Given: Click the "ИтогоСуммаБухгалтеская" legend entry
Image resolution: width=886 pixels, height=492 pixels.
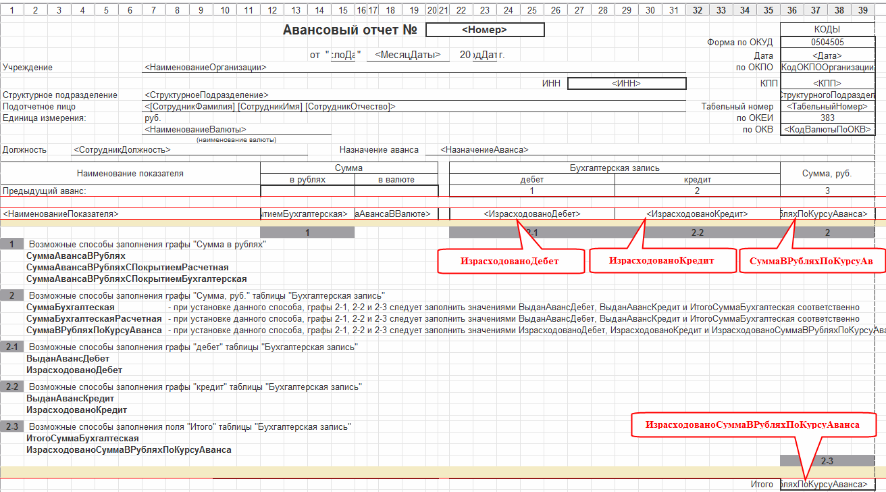Looking at the screenshot, I should [x=82, y=438].
